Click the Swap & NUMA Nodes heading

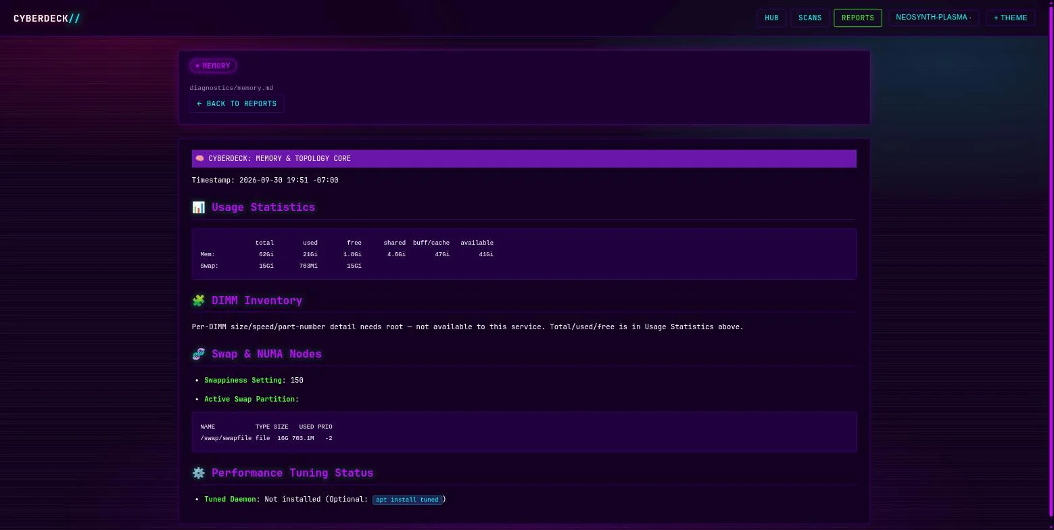[266, 354]
